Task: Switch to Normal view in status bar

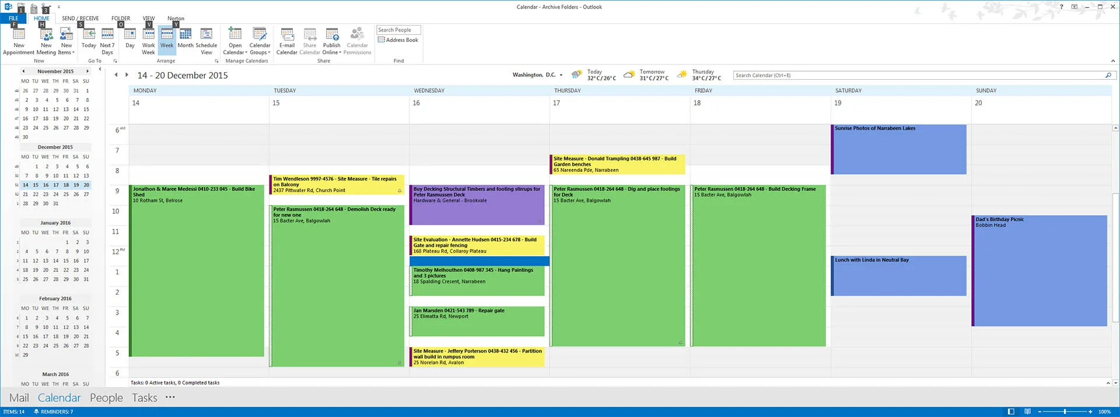Action: (1011, 412)
